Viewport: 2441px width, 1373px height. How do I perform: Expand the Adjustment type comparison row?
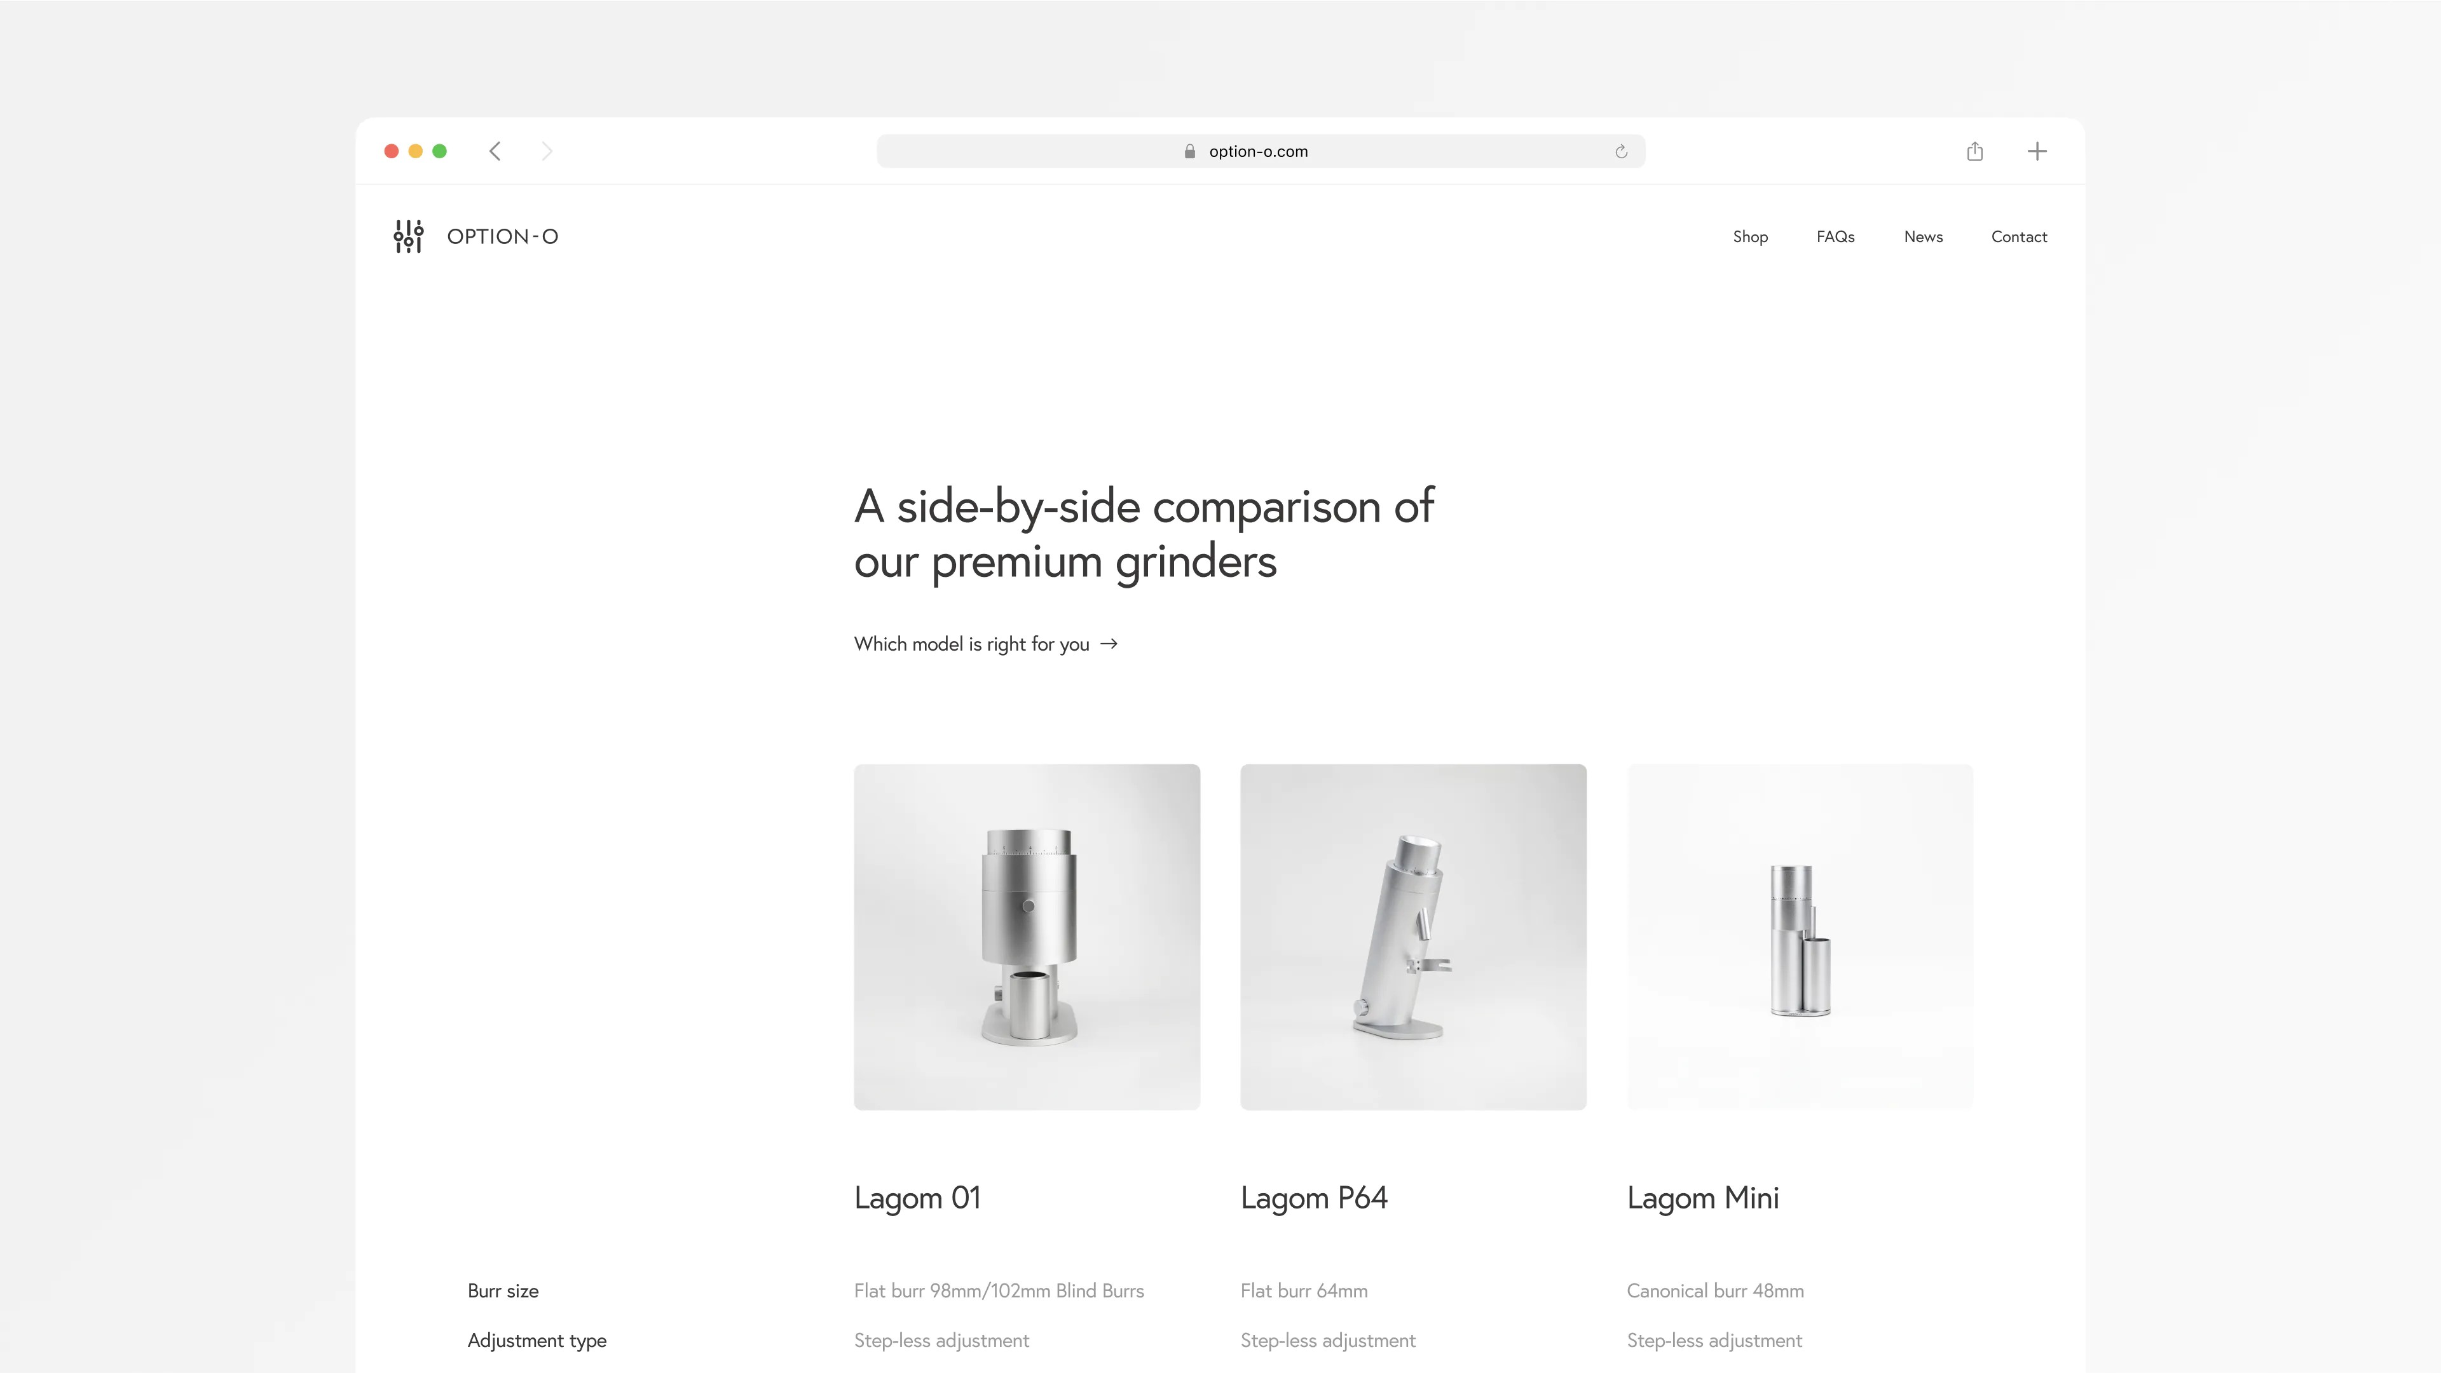coord(537,1339)
